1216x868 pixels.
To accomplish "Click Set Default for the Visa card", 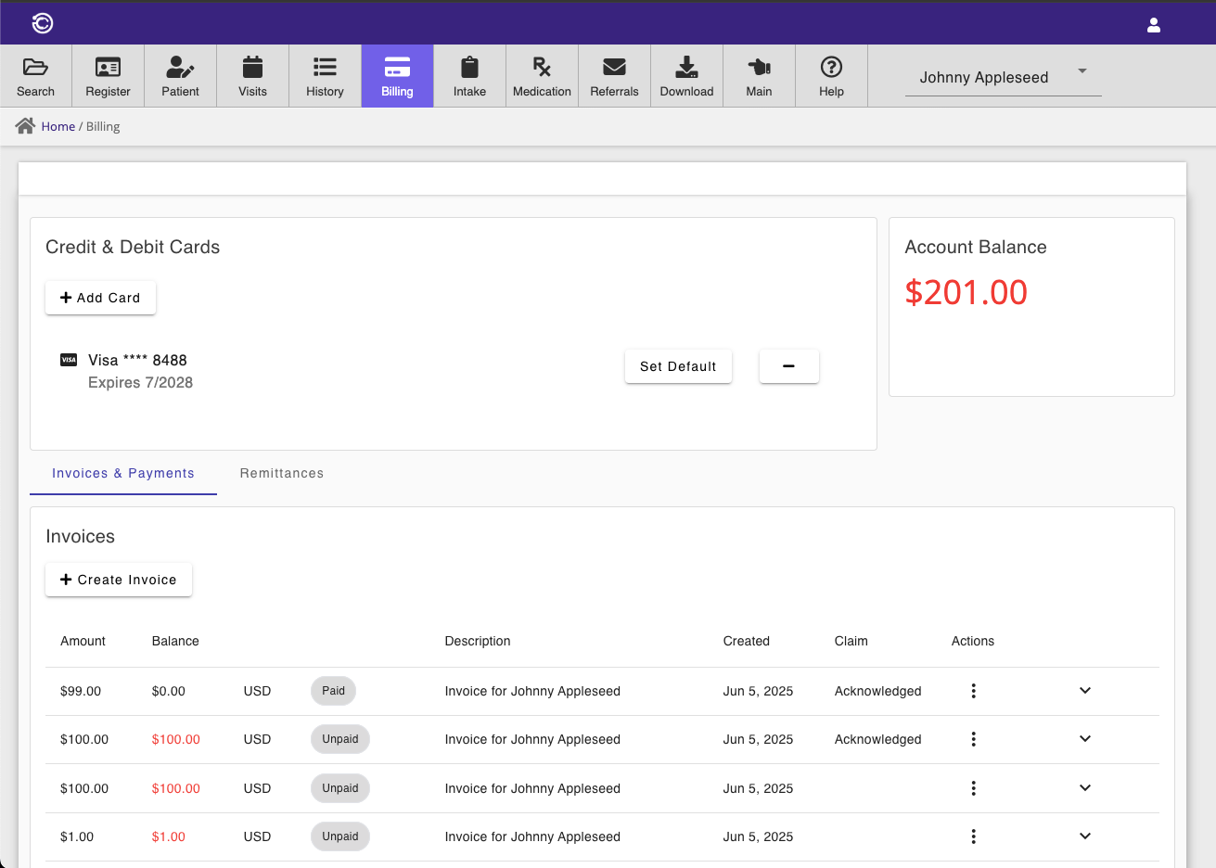I will pyautogui.click(x=678, y=365).
